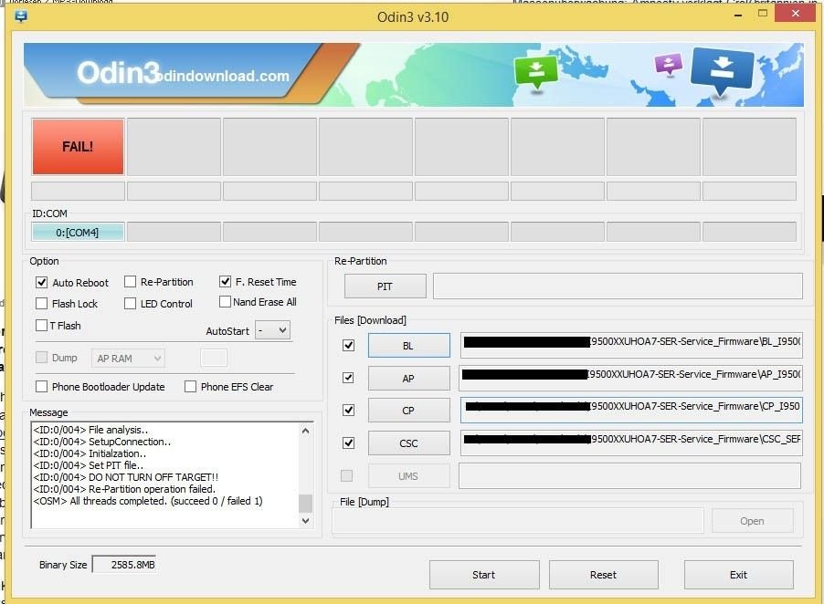Open the AutoStart dropdown

272,330
